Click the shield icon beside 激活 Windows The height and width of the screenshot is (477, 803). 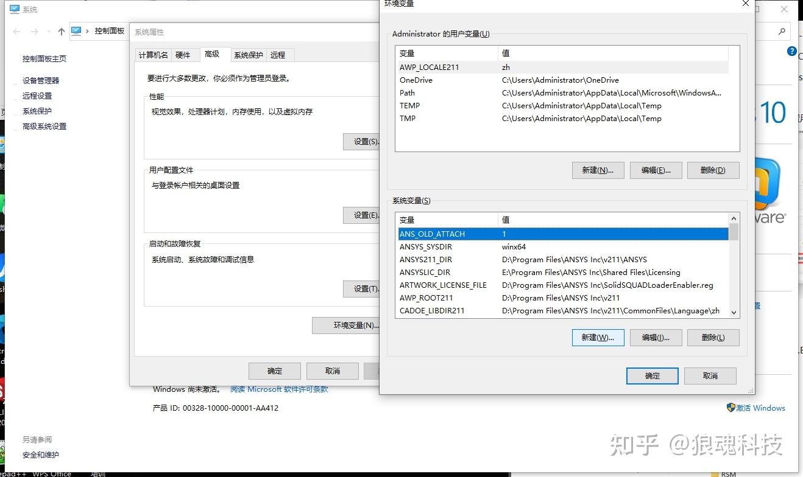[x=730, y=408]
